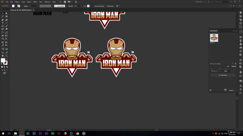Open the scale value dropdown
The image size is (243, 136).
(x=217, y=71)
